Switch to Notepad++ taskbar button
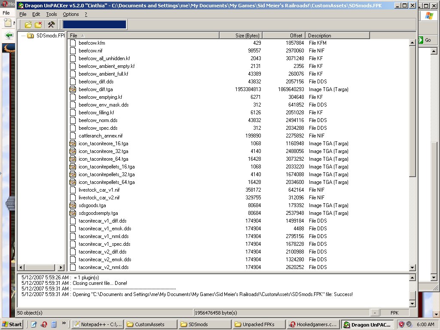 click(98, 324)
